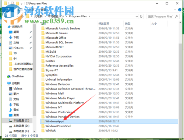Select local disk E: in sidebar
This screenshot has height=140, width=184.
coord(19,131)
